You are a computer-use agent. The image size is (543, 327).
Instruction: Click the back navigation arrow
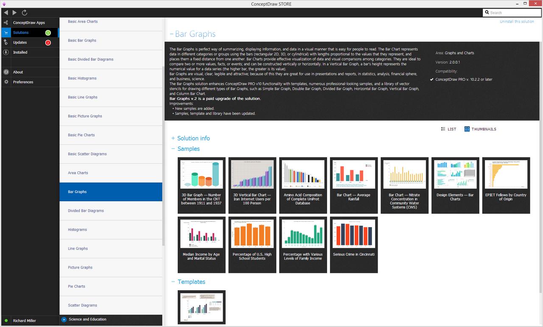[6, 13]
